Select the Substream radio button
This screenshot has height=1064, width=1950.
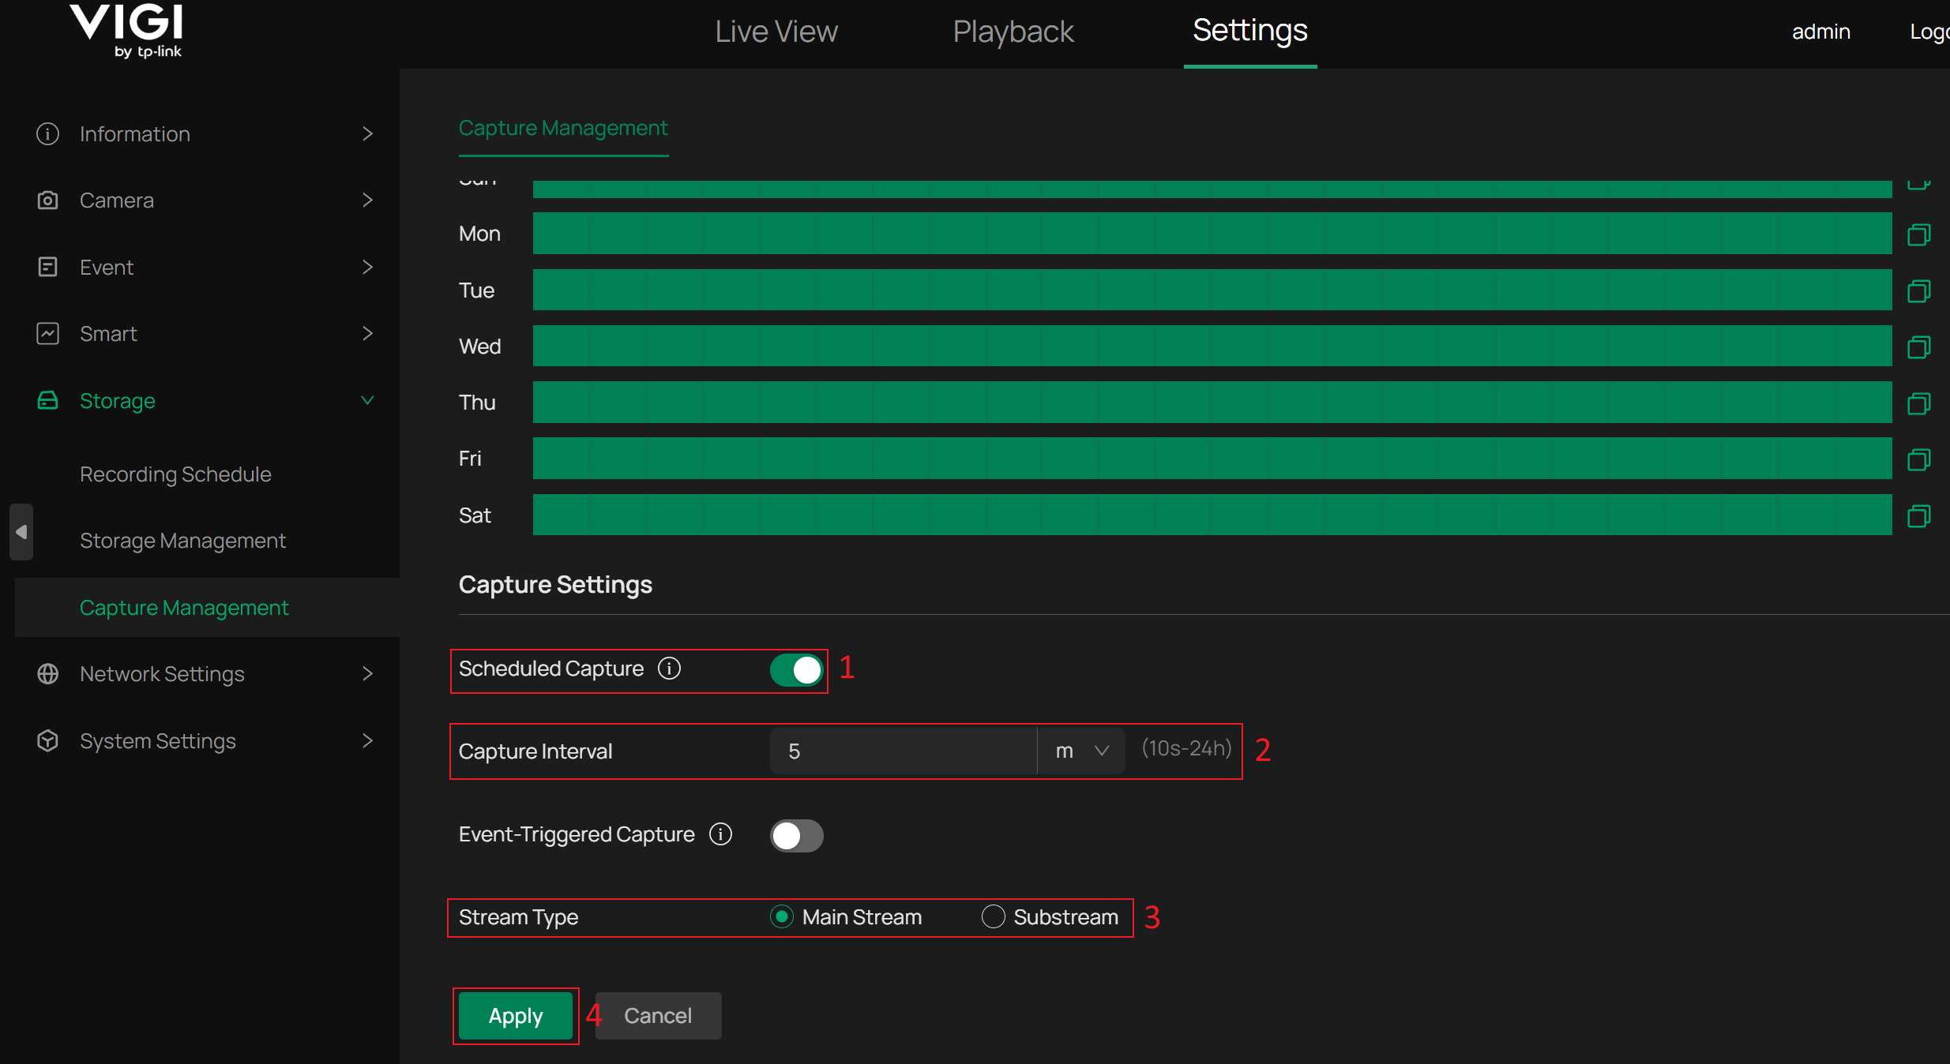pos(992,916)
